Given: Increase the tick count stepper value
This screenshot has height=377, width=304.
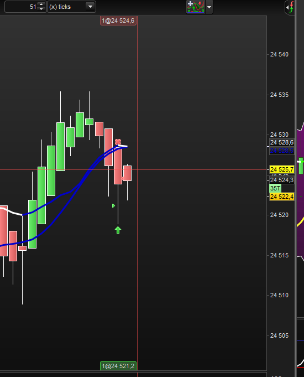Looking at the screenshot, I should [41, 4].
